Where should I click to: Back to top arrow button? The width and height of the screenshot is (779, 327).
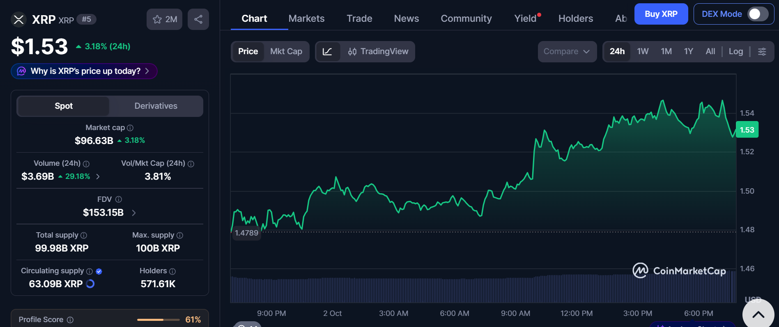[x=758, y=315]
